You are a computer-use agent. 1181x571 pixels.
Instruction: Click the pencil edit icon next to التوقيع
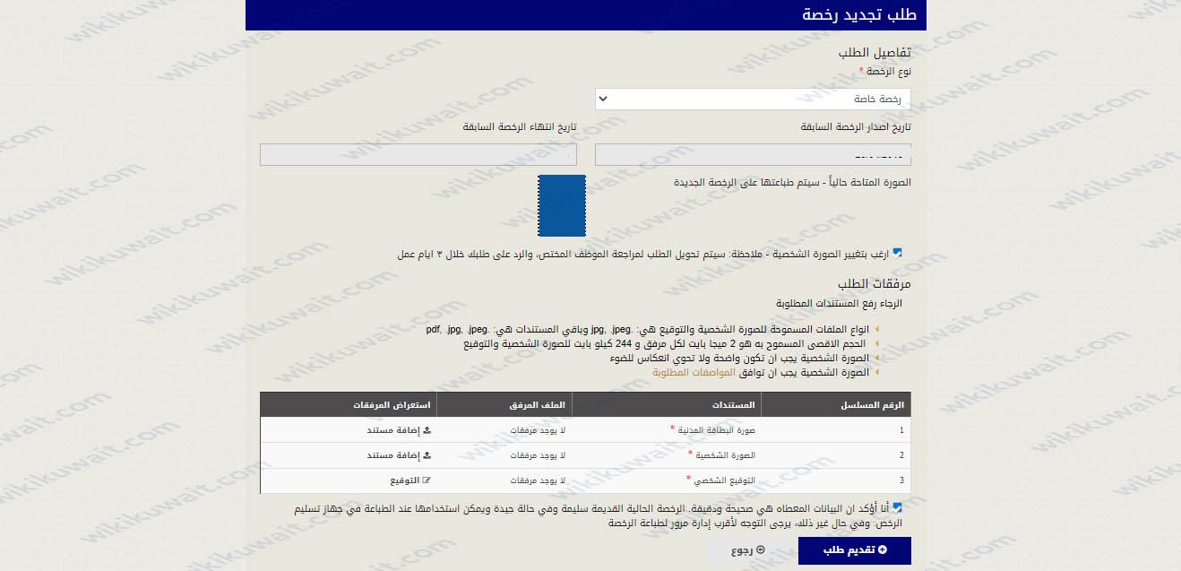click(x=426, y=480)
